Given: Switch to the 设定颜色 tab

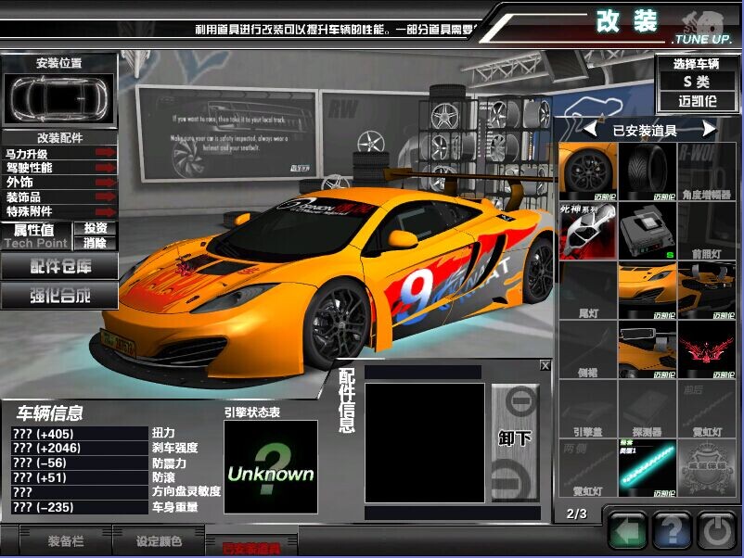Looking at the screenshot, I should [x=160, y=540].
